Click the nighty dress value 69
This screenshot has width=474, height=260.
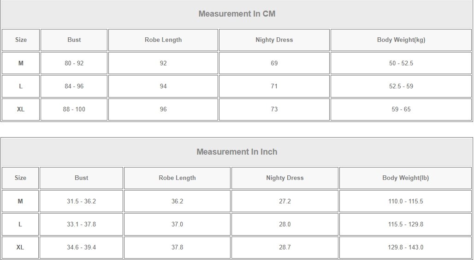coord(274,63)
